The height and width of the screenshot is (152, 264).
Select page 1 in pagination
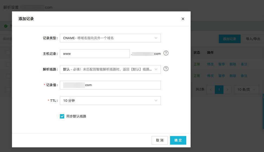pyautogui.click(x=219, y=90)
